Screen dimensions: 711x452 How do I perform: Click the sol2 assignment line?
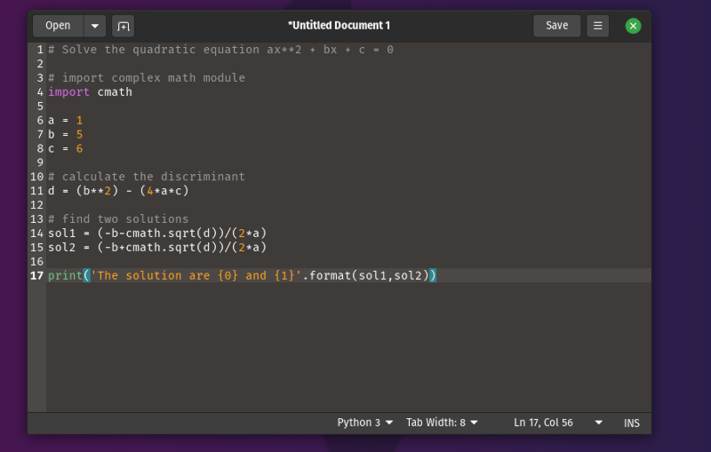[157, 247]
